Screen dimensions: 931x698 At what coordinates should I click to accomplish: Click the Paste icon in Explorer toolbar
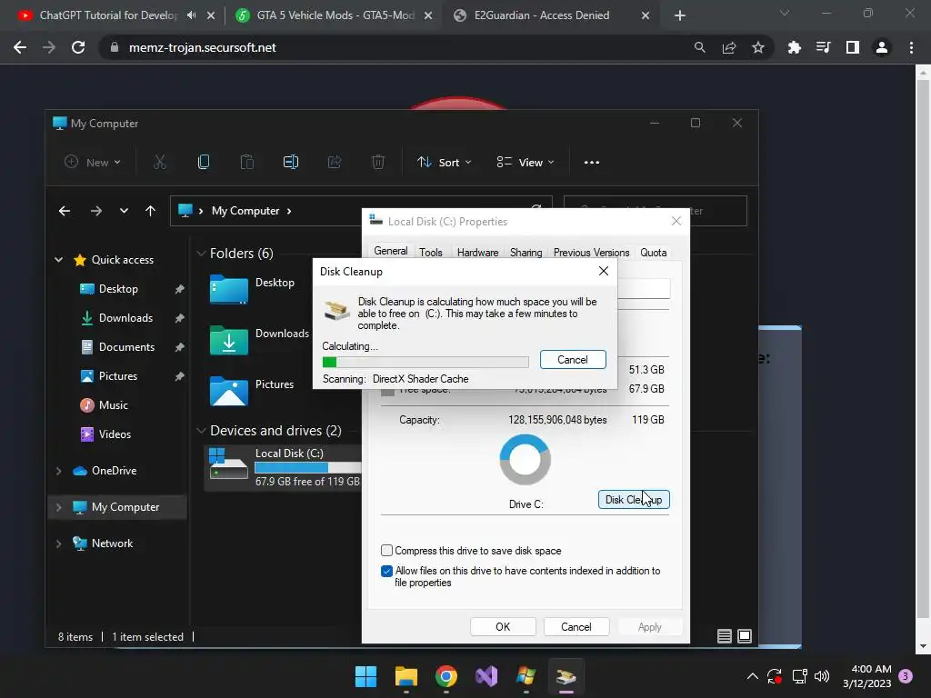pyautogui.click(x=247, y=162)
